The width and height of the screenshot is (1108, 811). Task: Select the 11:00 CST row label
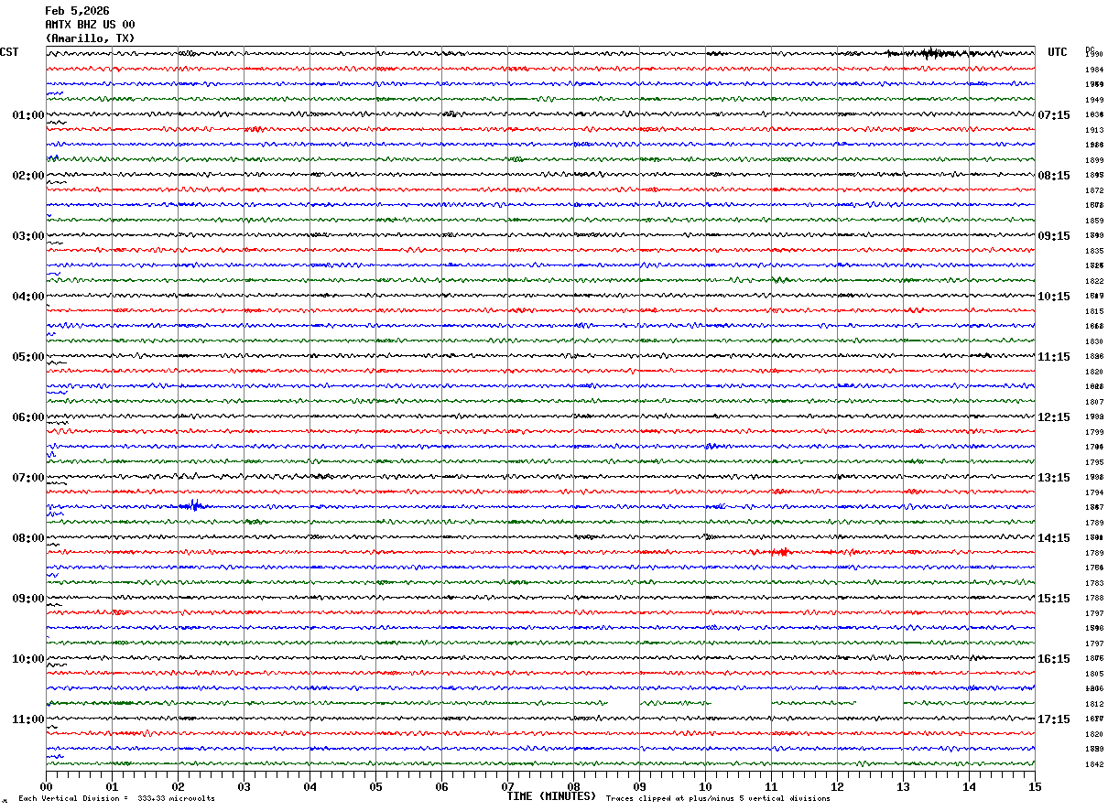tap(27, 719)
